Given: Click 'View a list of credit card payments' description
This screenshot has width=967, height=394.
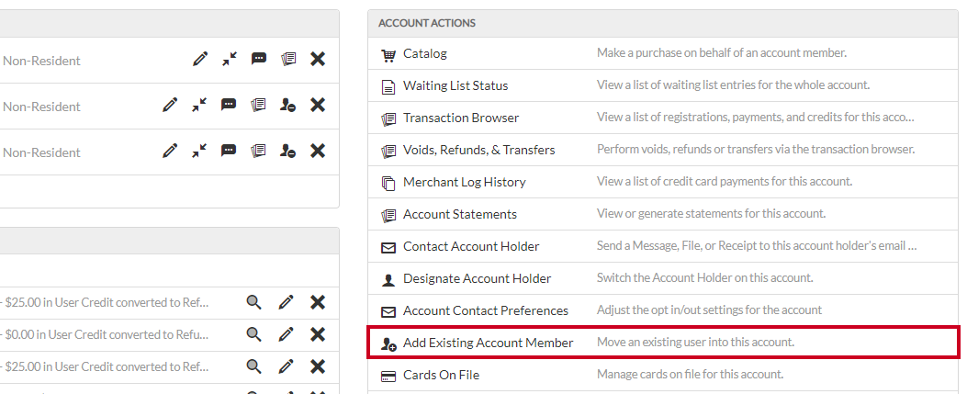Looking at the screenshot, I should [x=725, y=181].
